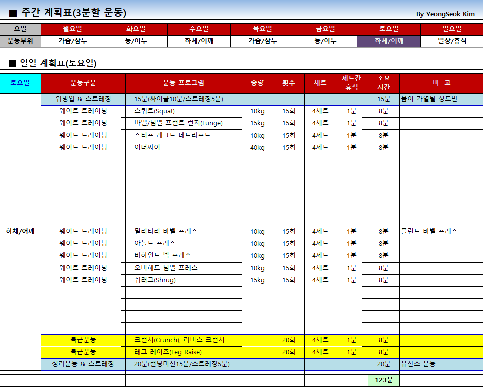Click the 운동 프로그램 column header

[183, 83]
